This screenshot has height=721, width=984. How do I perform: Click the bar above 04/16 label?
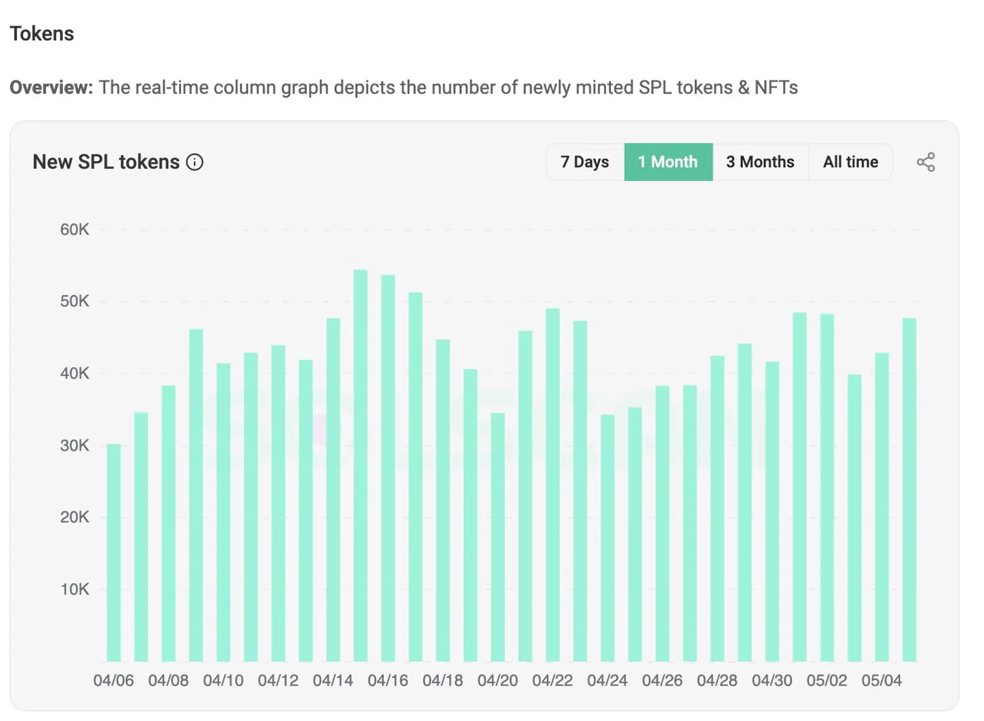pos(388,468)
